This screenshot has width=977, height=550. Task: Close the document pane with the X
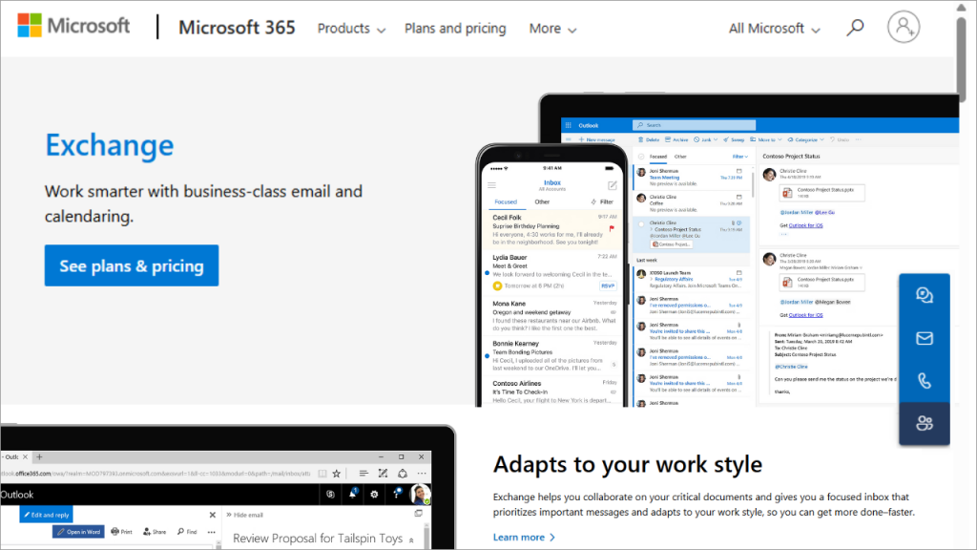[213, 515]
